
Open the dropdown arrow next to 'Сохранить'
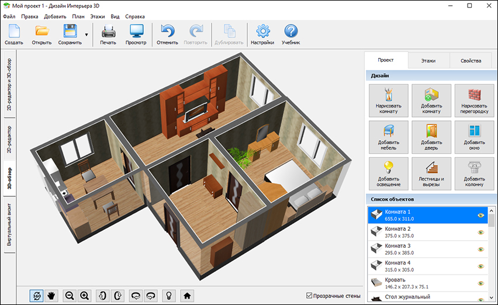coord(87,34)
